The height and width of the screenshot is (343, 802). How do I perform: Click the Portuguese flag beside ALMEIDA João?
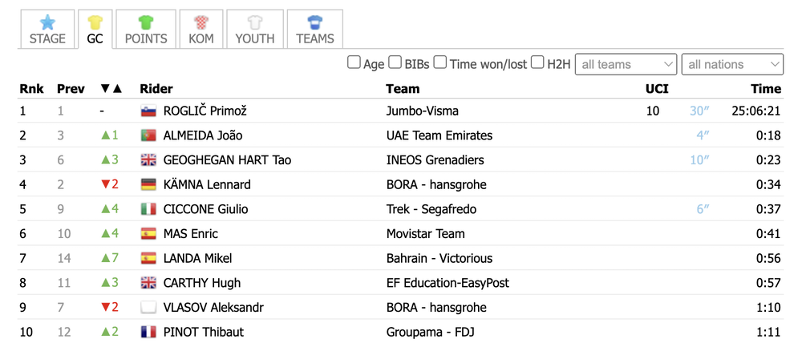click(148, 135)
